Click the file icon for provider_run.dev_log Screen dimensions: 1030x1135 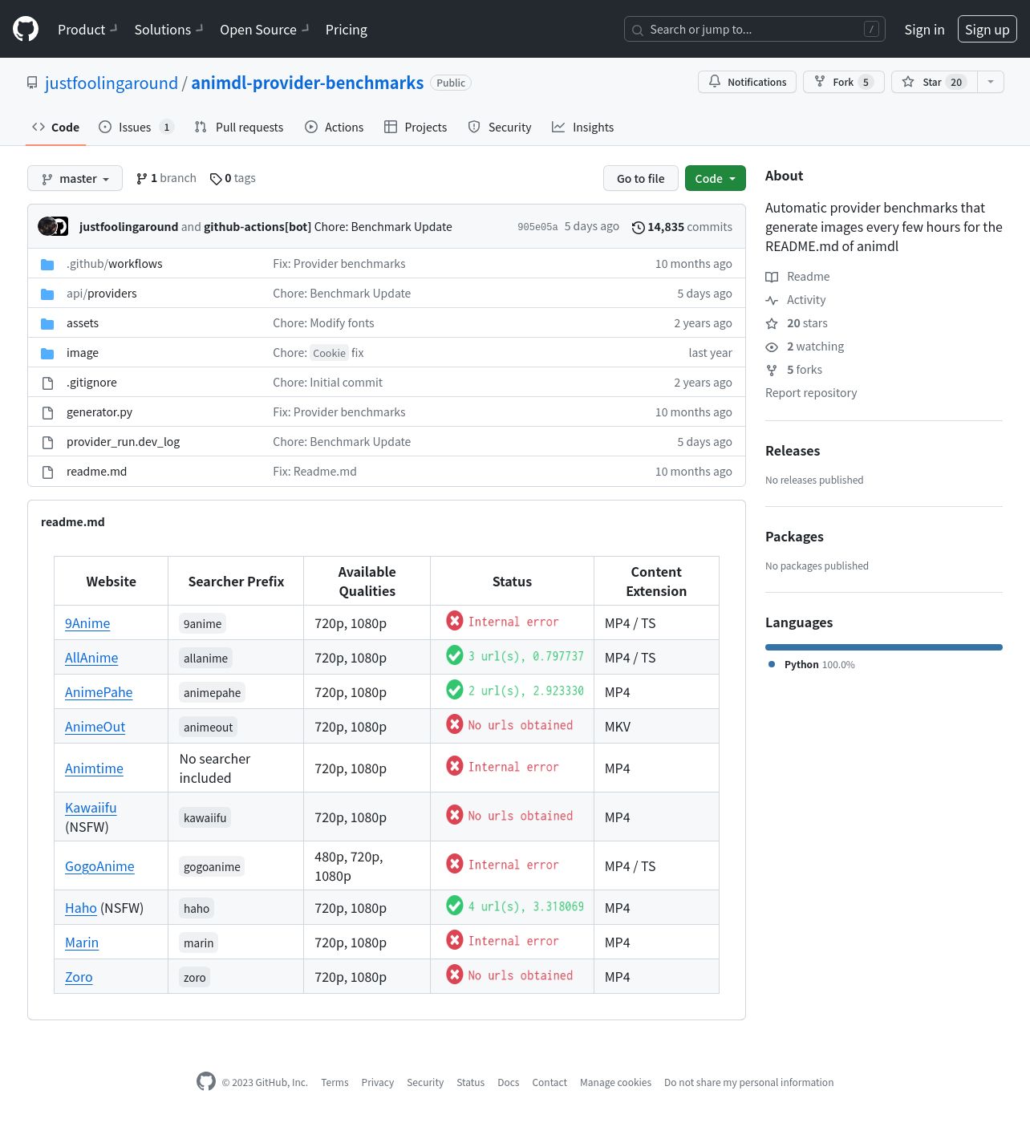[x=47, y=442]
